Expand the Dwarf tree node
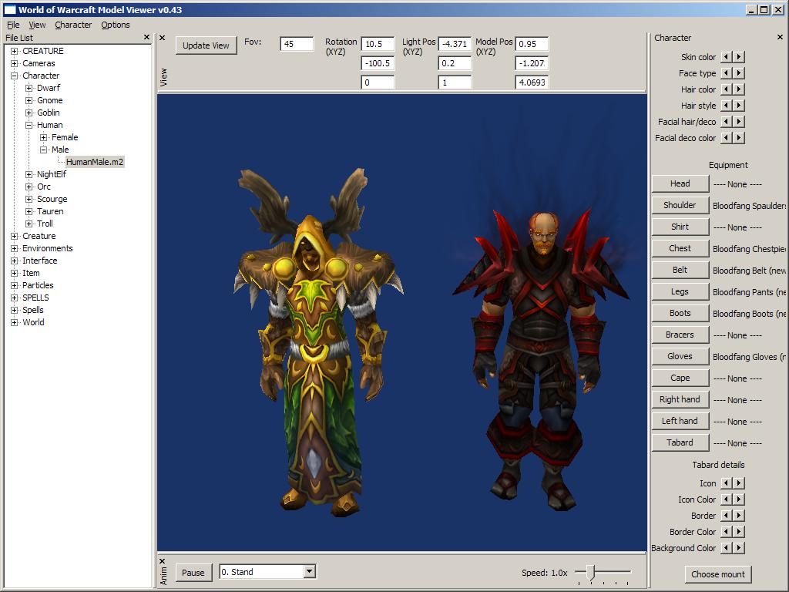Screen dimensions: 789x592 (29, 88)
